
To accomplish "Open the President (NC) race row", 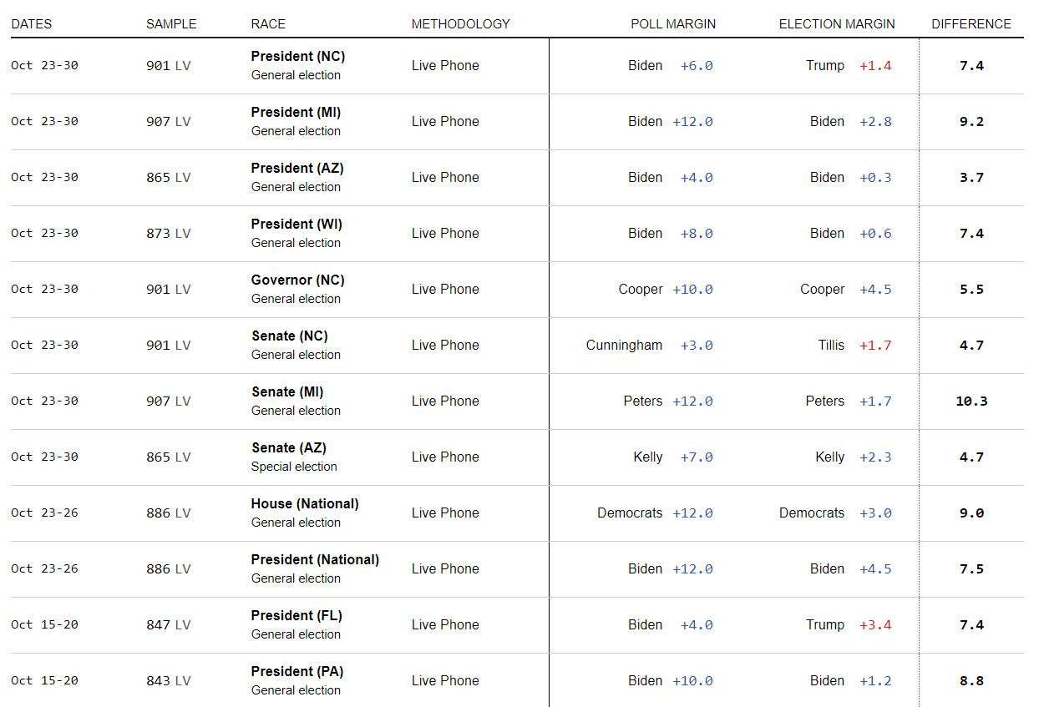I will [297, 57].
